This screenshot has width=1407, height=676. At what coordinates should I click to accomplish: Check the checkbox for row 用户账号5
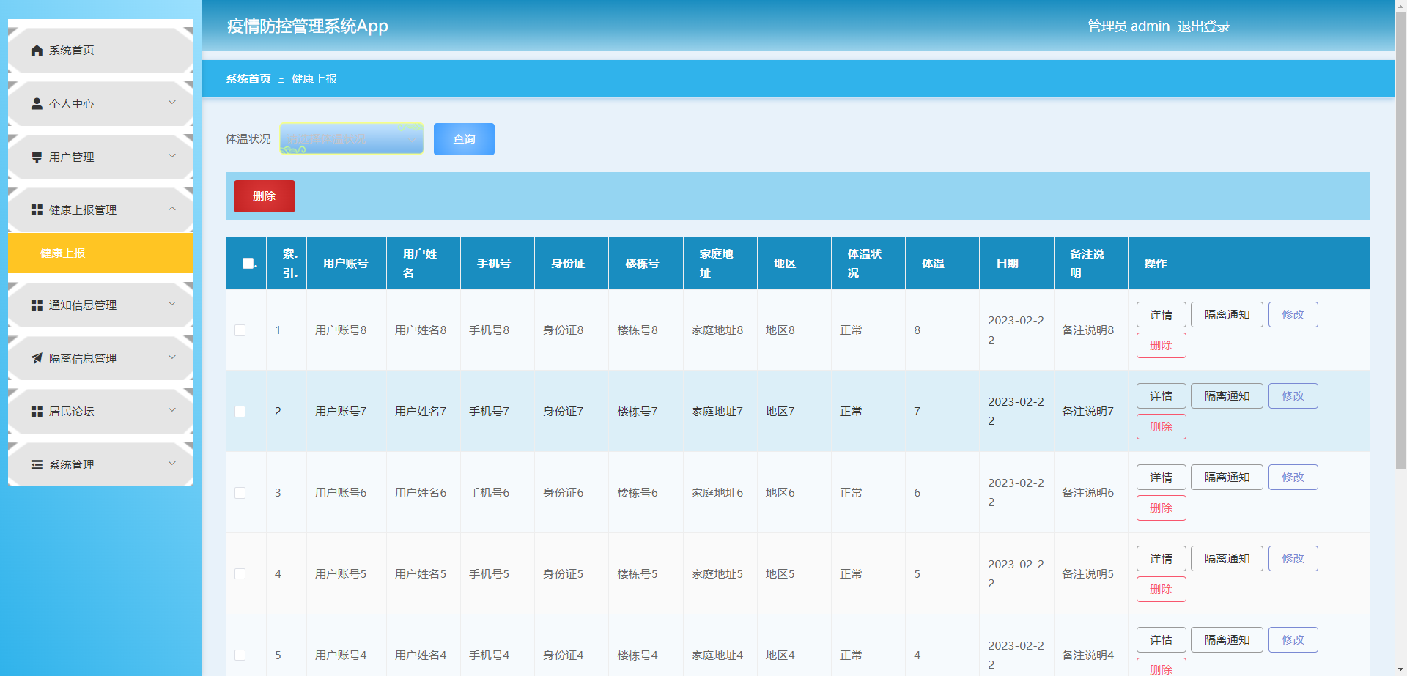click(240, 574)
